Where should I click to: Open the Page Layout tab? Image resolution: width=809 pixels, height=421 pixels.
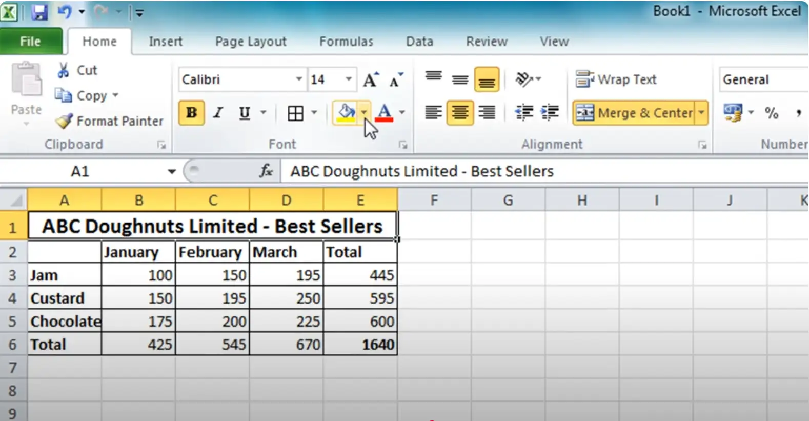coord(251,42)
